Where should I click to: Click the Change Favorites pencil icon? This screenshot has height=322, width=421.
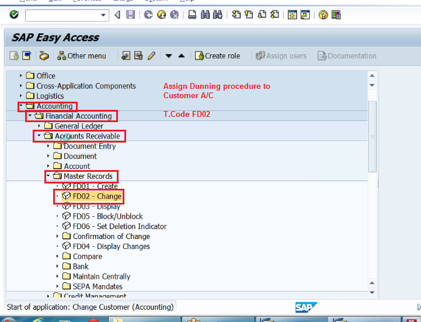151,56
